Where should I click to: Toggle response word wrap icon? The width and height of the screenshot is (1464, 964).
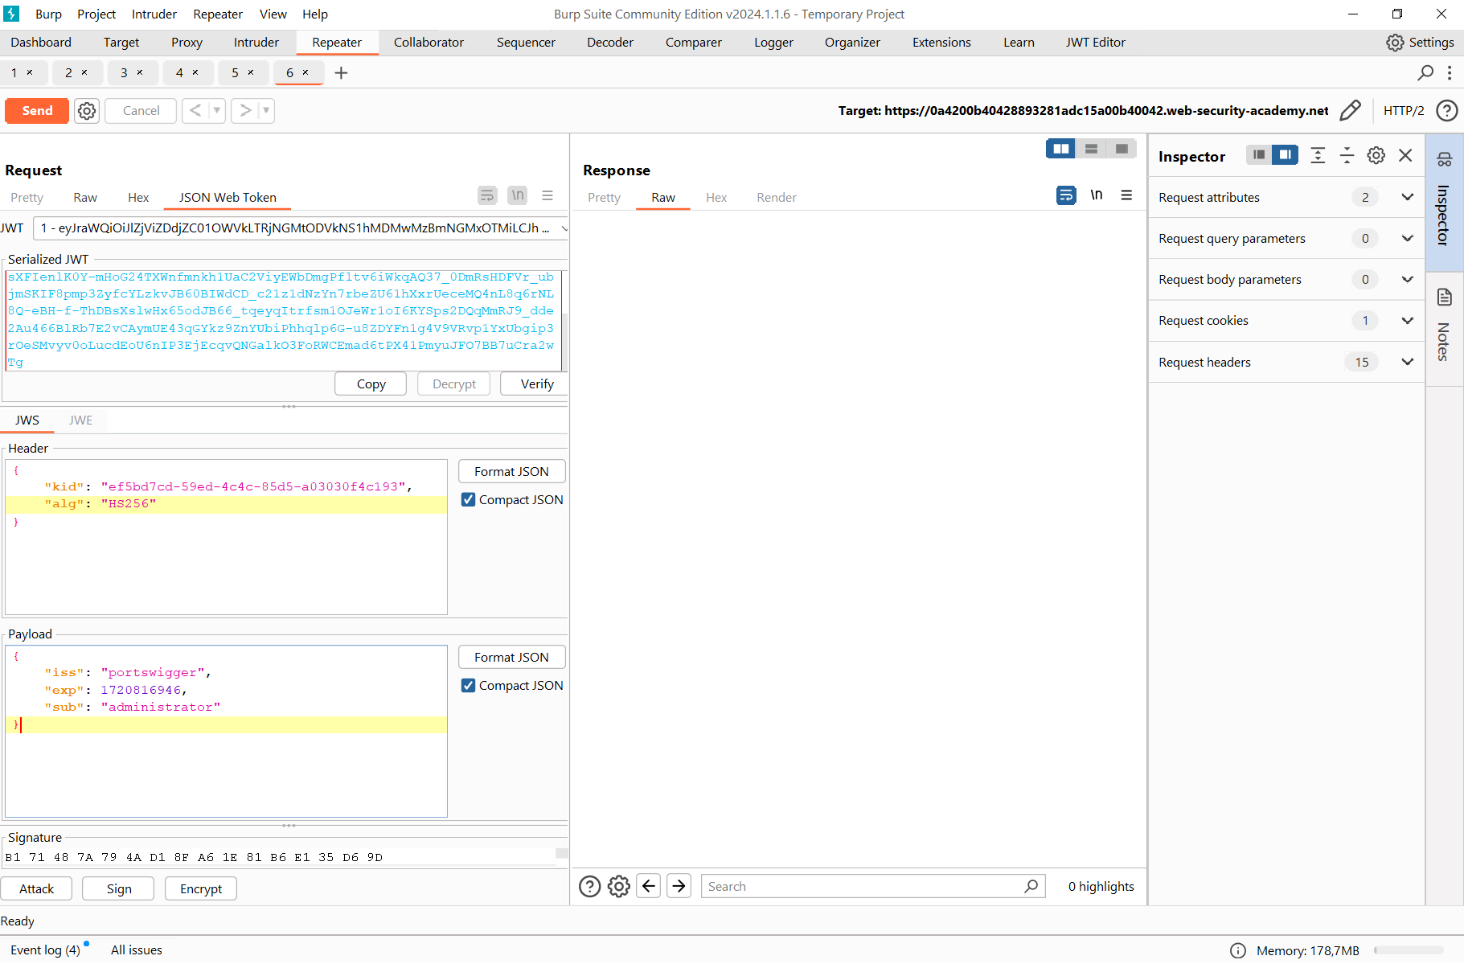point(1066,195)
